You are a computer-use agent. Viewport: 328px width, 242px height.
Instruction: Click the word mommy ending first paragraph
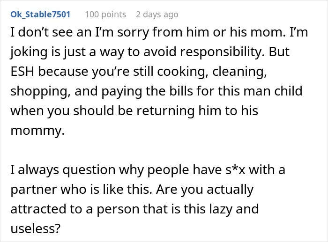[37, 131]
